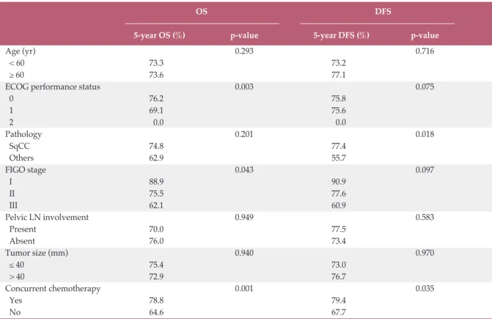Click the Concurrent chemotherapy row label
Screen dimensions: 492x319
(53, 289)
